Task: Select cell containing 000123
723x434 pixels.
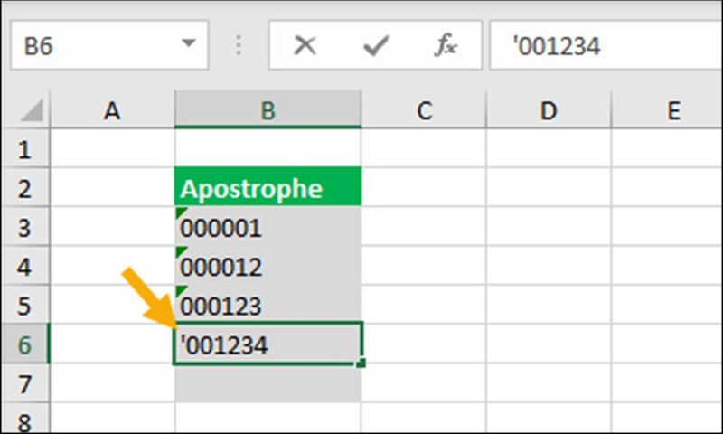Action: (x=268, y=307)
